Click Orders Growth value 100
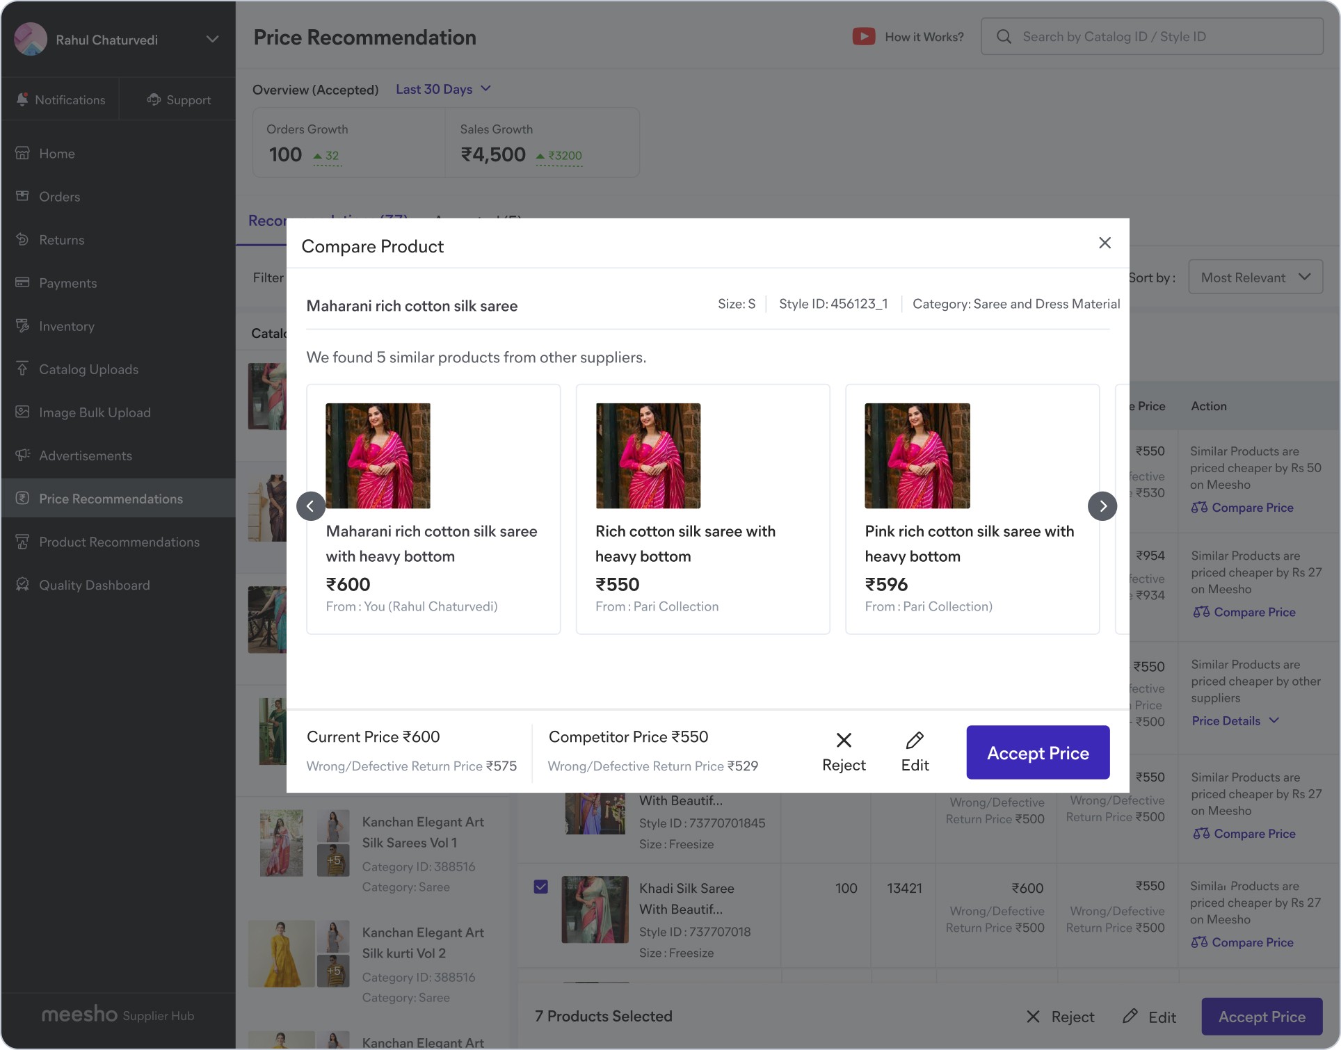 point(285,154)
